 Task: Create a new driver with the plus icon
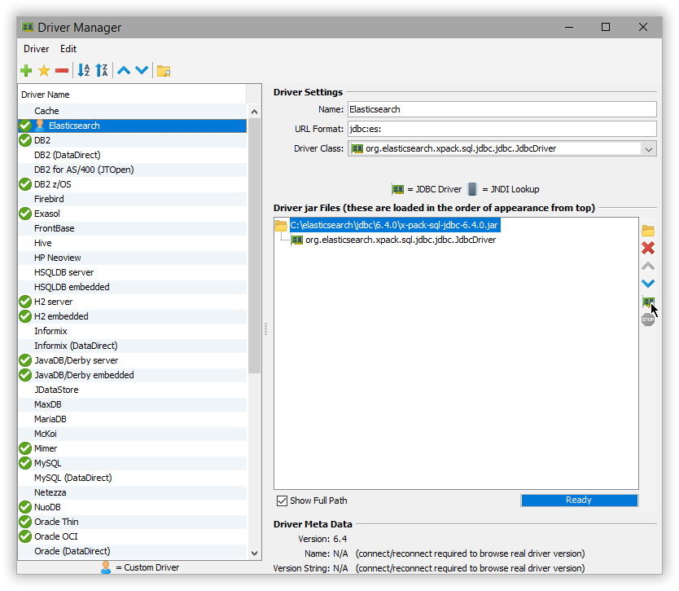click(x=25, y=71)
